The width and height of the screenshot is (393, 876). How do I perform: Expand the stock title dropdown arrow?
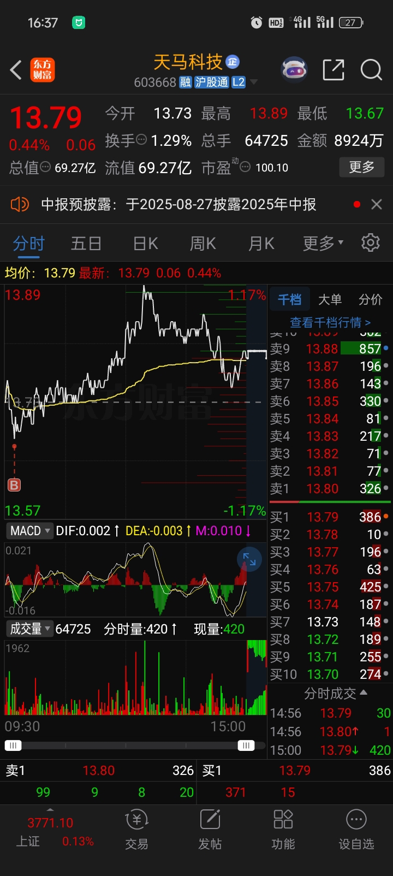coord(254,82)
